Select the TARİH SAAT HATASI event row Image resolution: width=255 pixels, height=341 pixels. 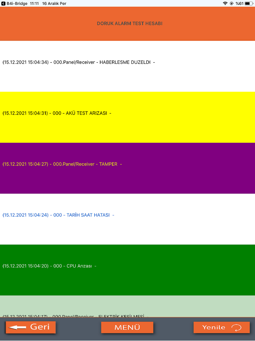tap(127, 219)
